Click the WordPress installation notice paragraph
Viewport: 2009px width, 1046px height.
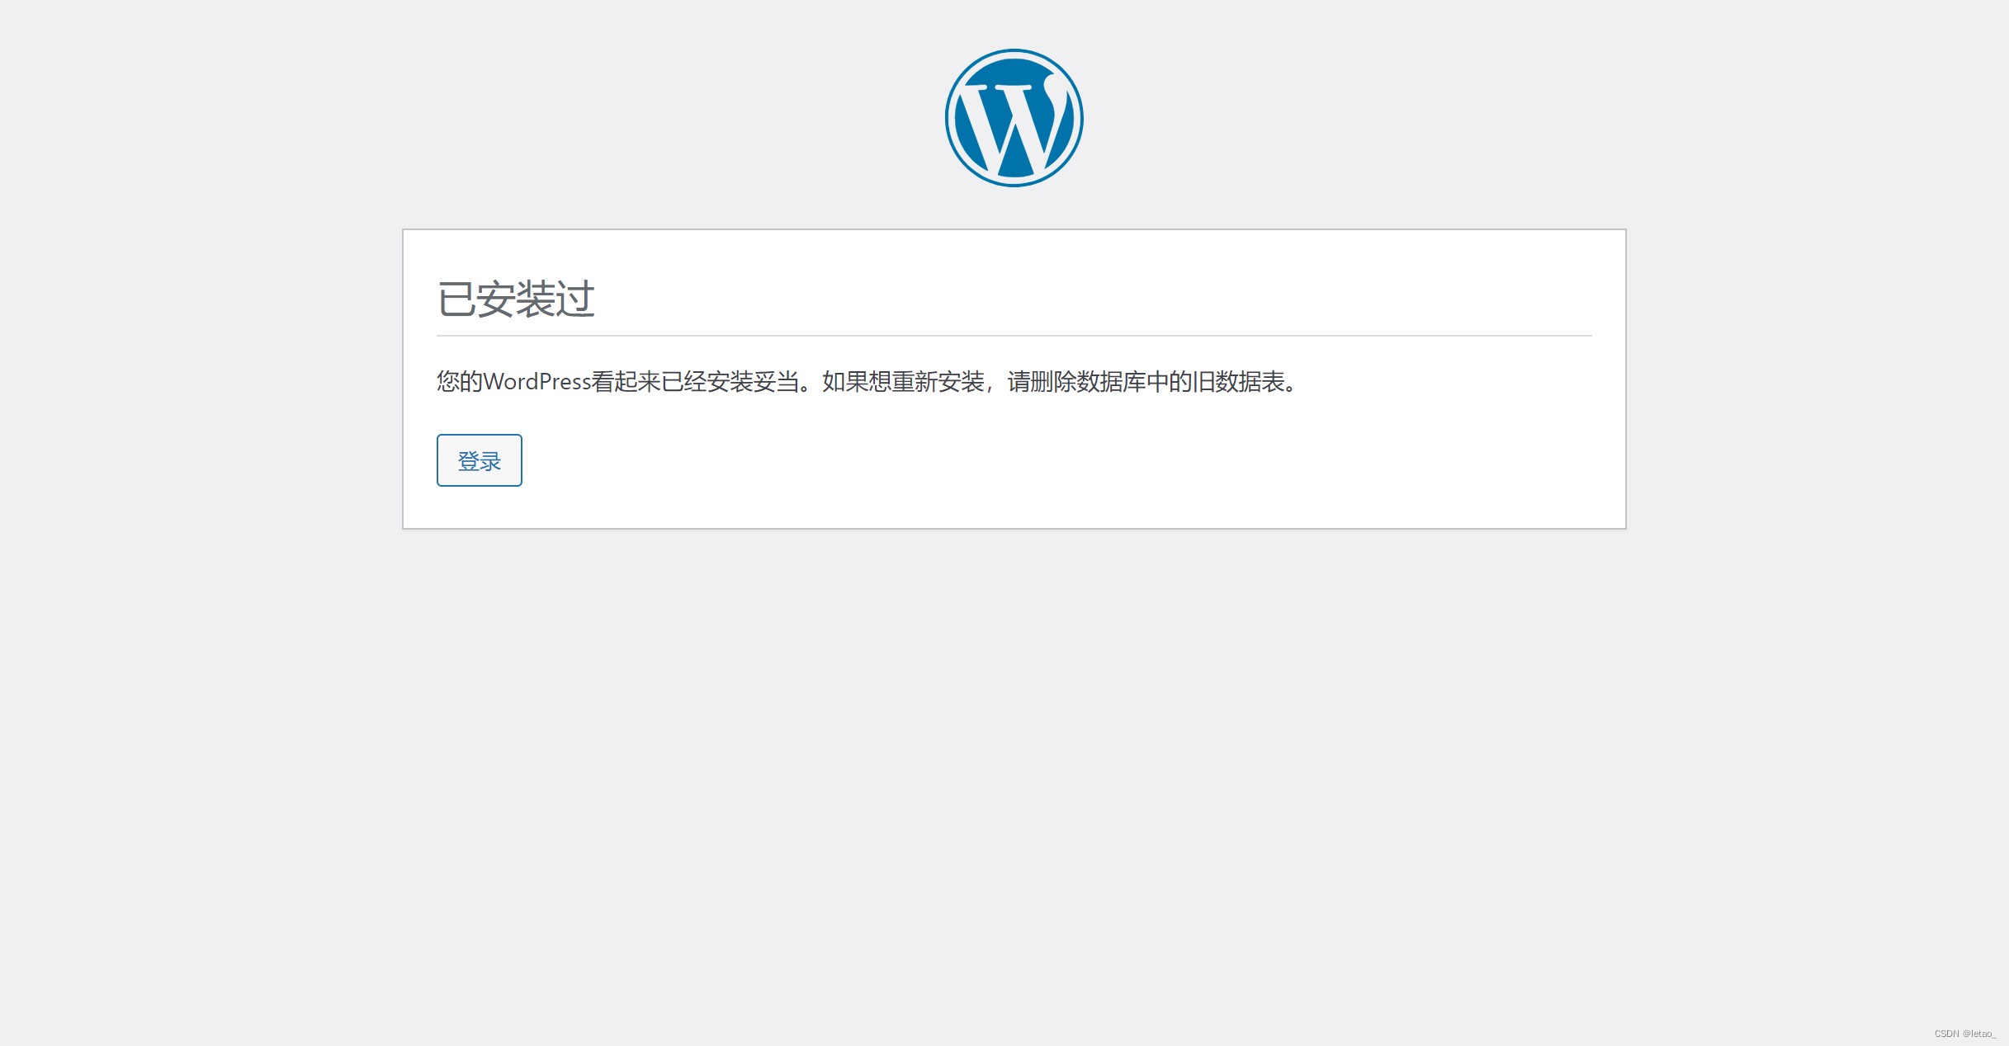(865, 382)
